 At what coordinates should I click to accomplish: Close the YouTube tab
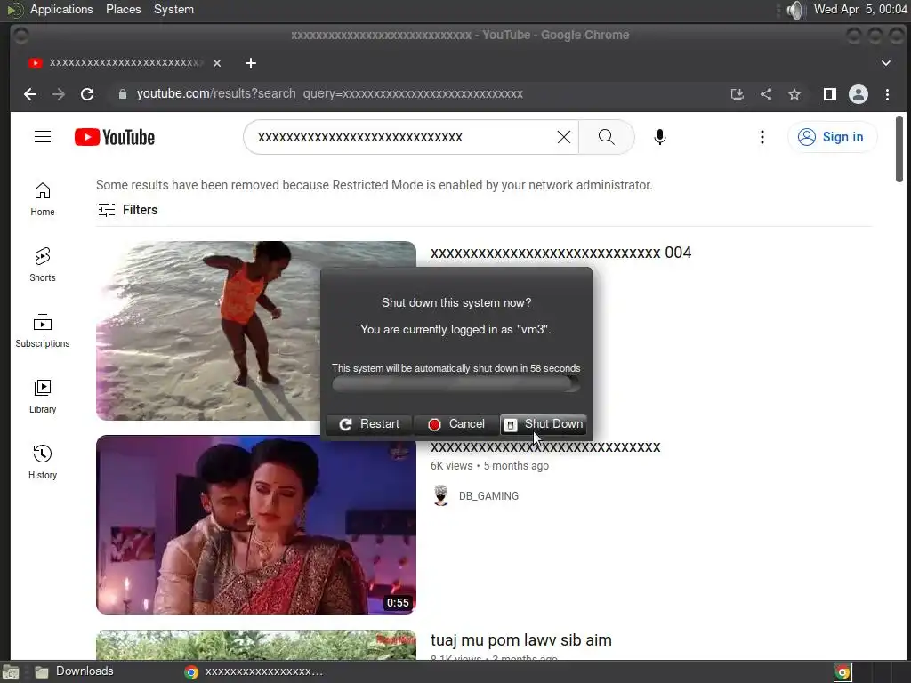click(217, 63)
